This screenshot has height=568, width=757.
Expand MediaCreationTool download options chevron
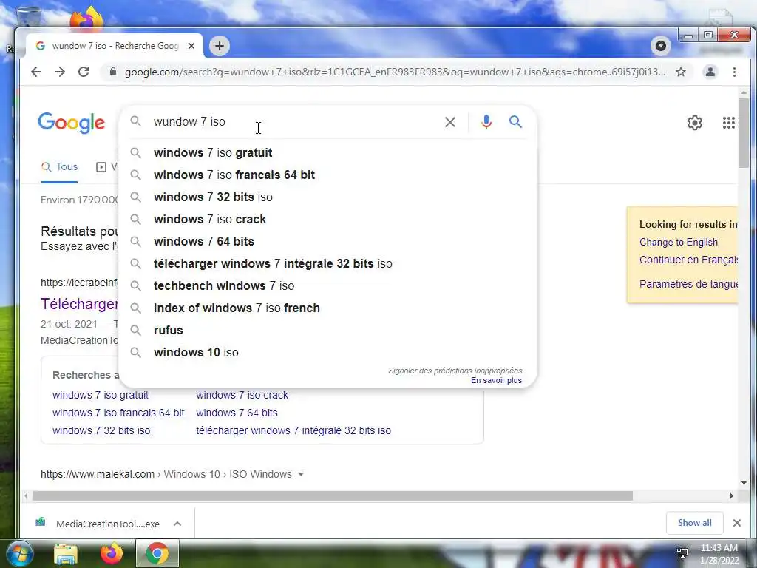(177, 524)
